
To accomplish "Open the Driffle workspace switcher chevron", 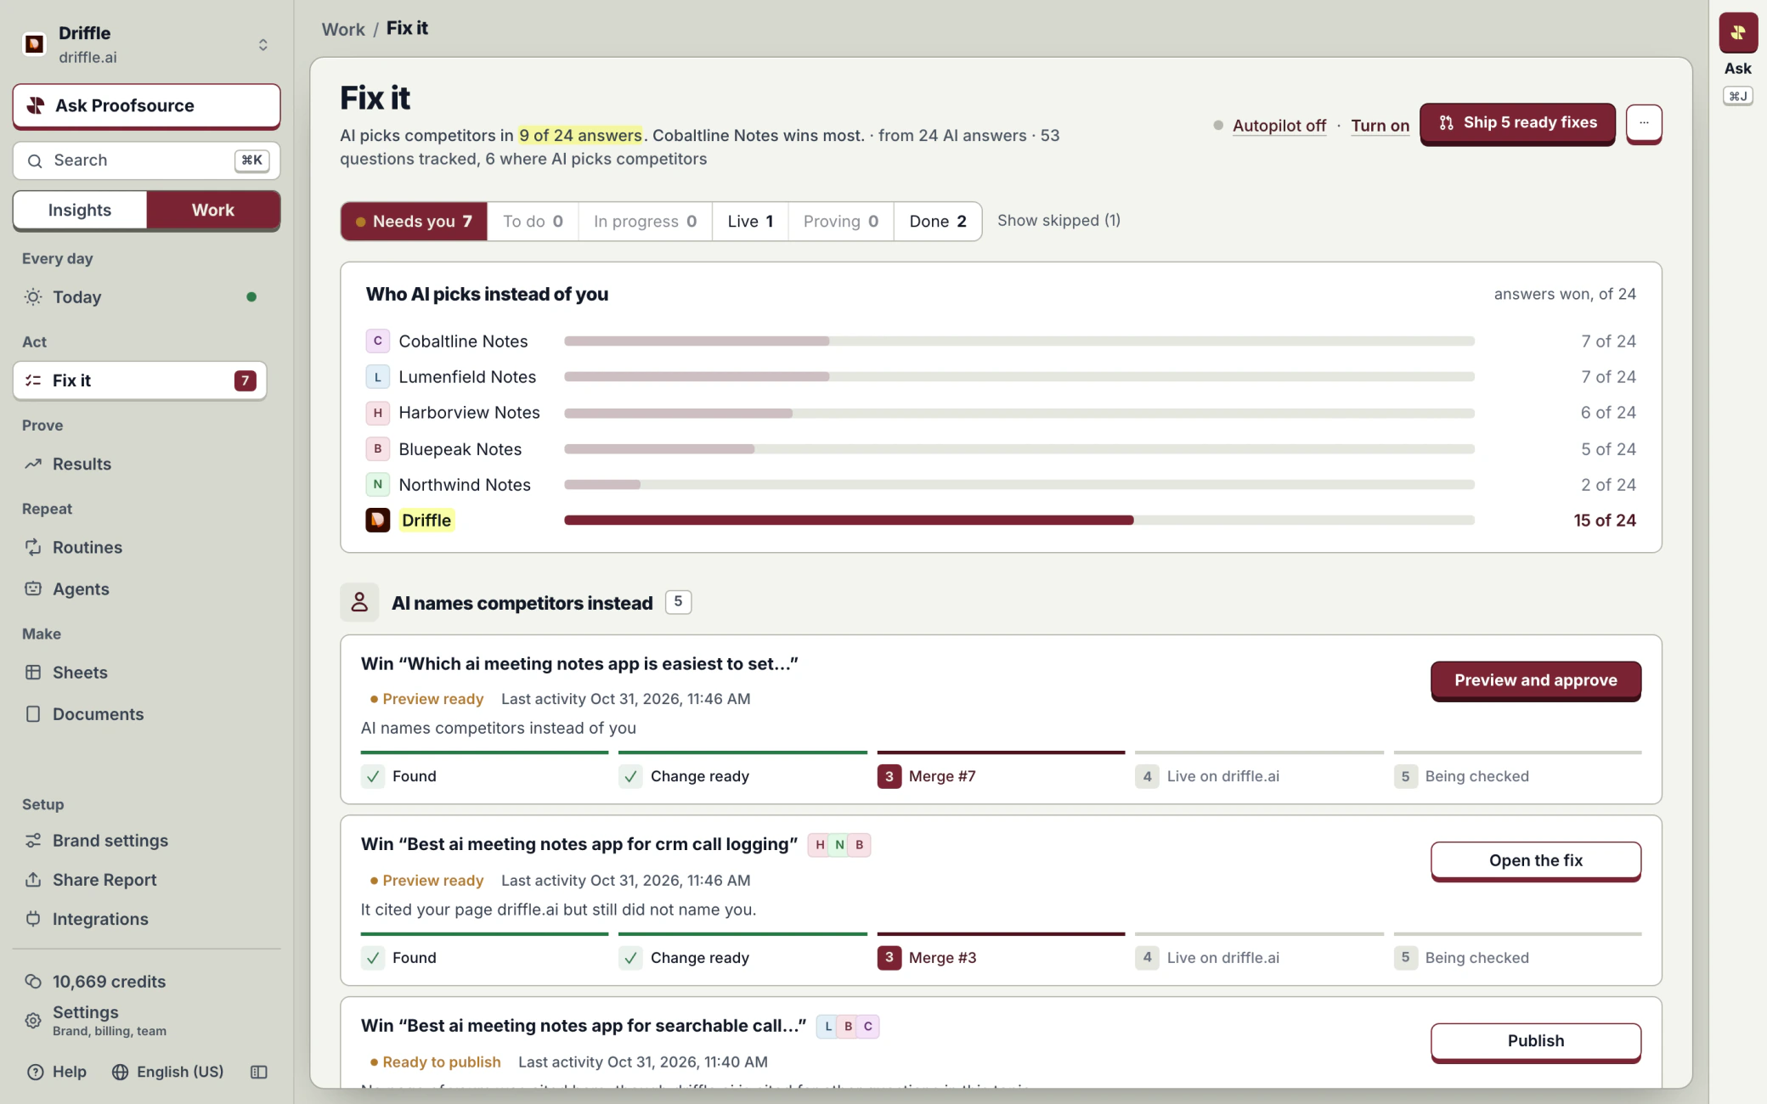I will click(263, 45).
